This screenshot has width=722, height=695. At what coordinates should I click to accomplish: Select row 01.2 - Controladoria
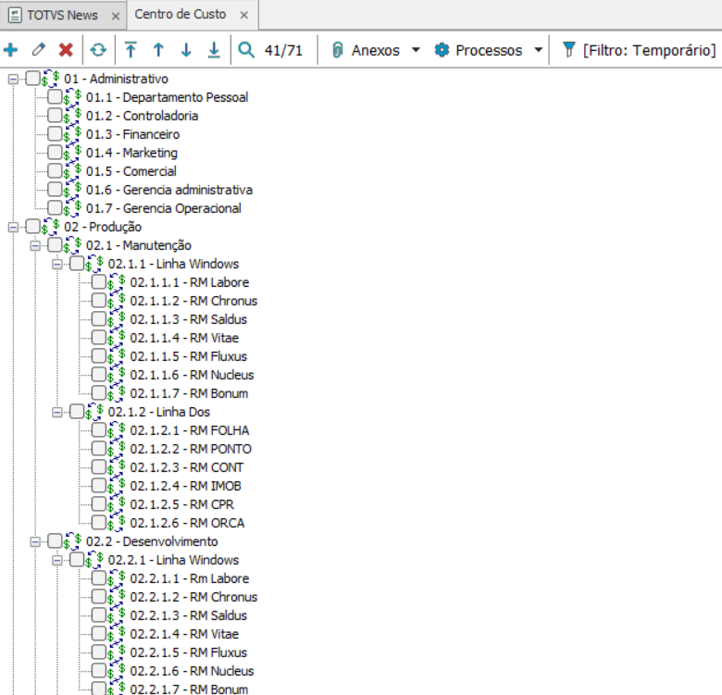tap(143, 116)
